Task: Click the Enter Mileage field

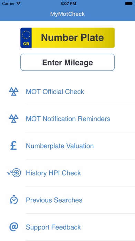Action: tap(67, 62)
